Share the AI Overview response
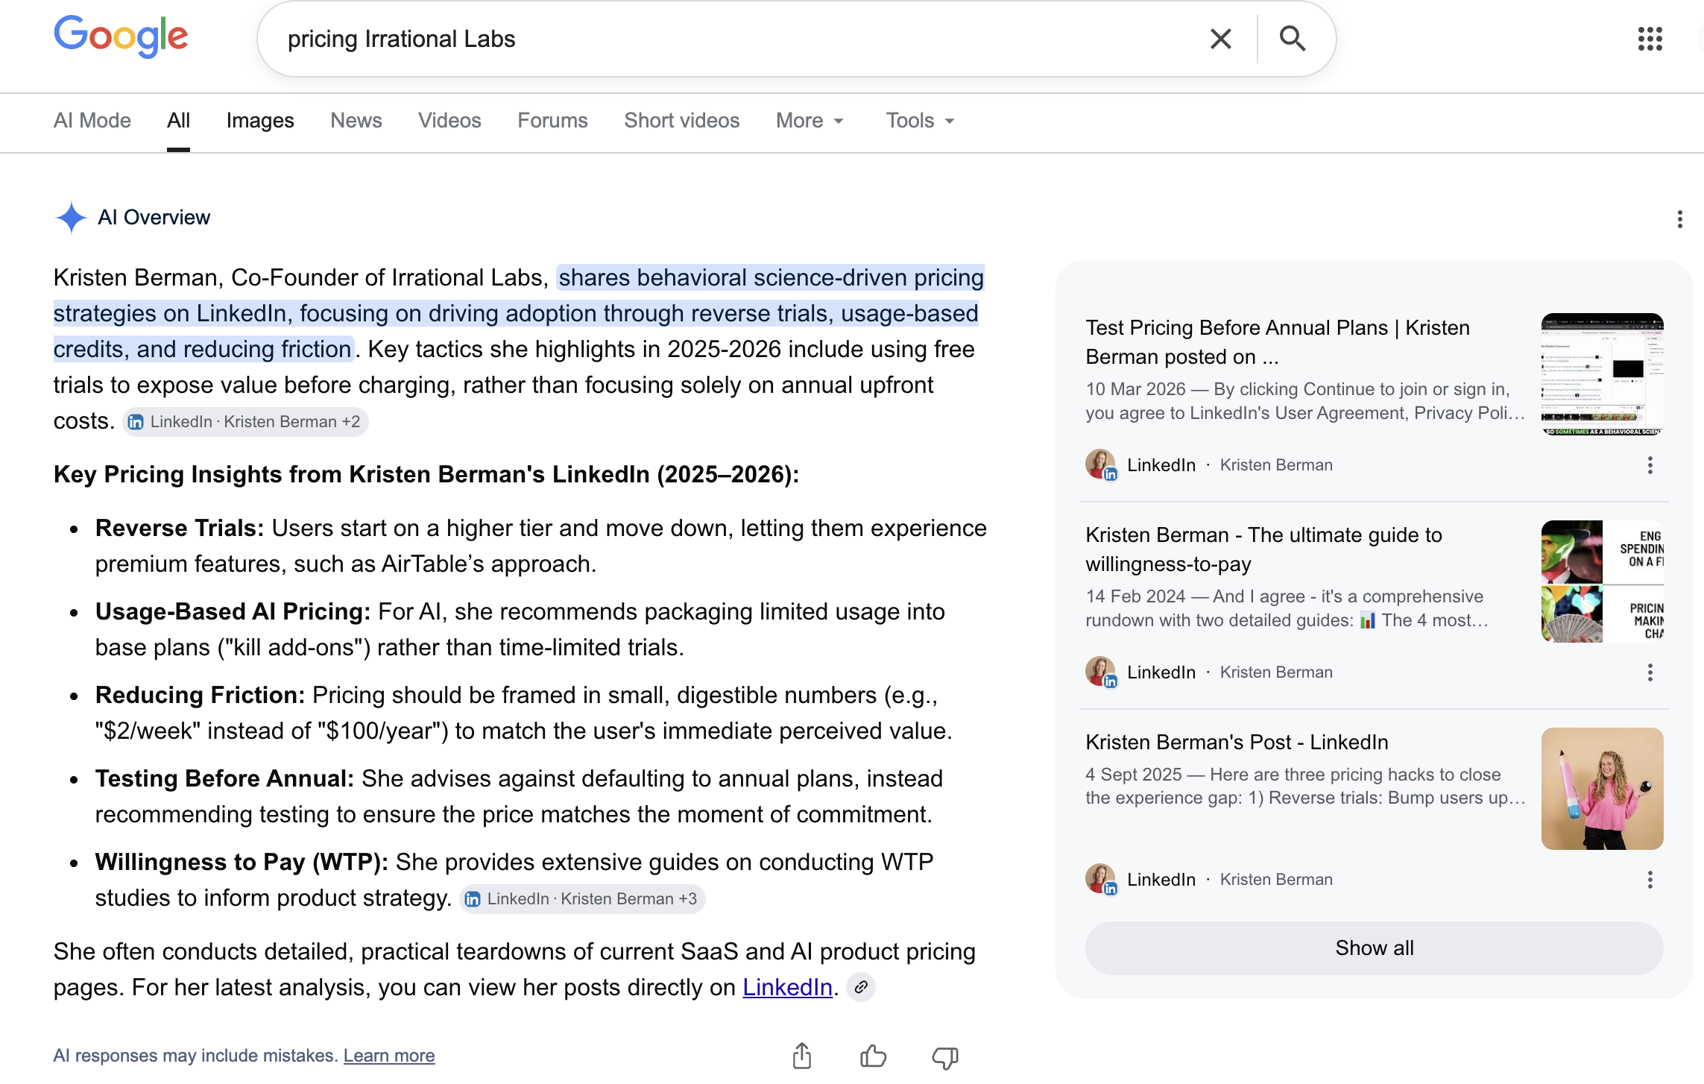 [x=802, y=1056]
